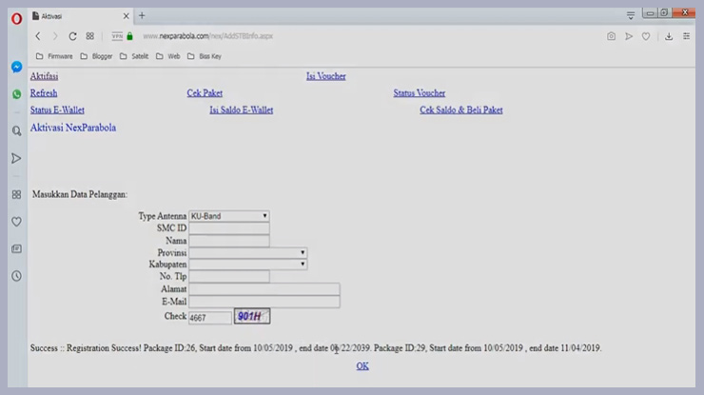Open the tab list menu icon
Viewport: 704px width, 395px height.
tap(631, 16)
